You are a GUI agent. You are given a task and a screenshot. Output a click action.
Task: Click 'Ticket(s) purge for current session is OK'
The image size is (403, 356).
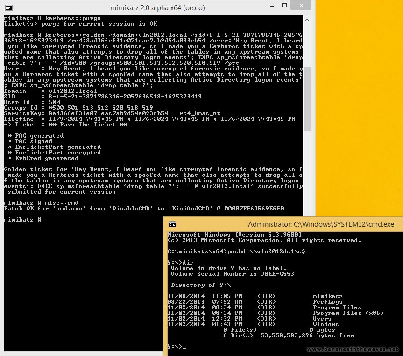pyautogui.click(x=81, y=24)
